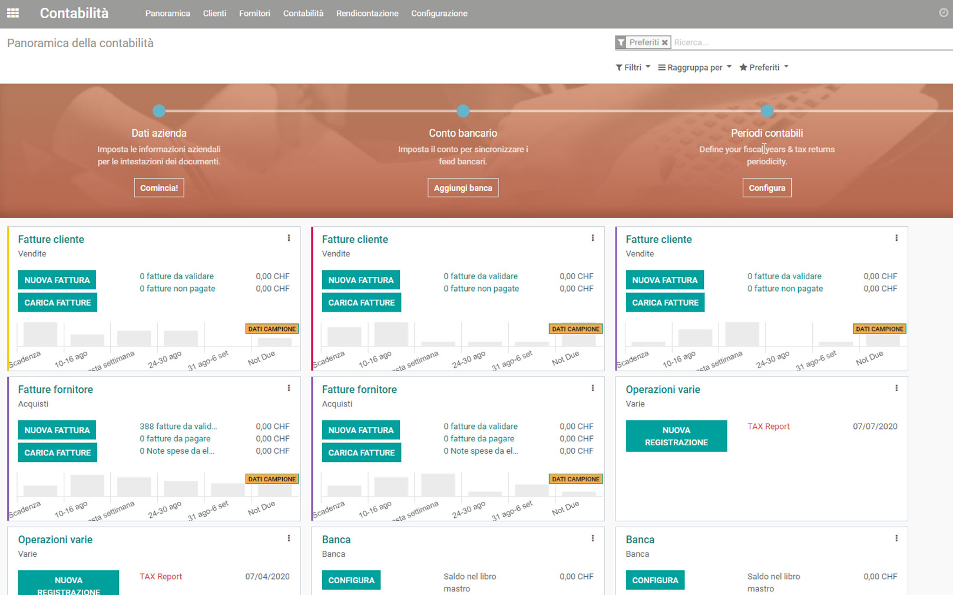
Task: Open kebab menu on Fatture fornitore card with 388 invoices
Action: point(289,388)
